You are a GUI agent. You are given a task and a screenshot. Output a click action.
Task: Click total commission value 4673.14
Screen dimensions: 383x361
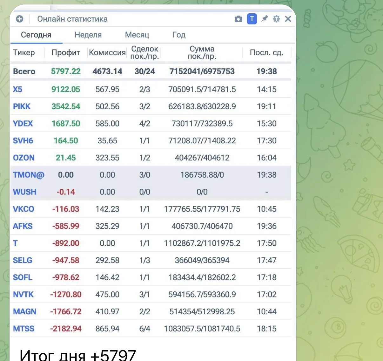[x=107, y=72]
